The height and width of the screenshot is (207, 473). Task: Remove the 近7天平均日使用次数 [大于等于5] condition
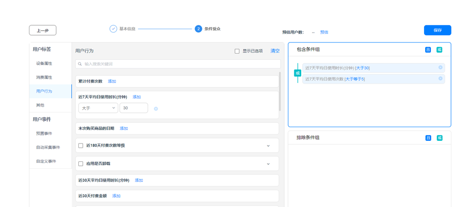(440, 78)
